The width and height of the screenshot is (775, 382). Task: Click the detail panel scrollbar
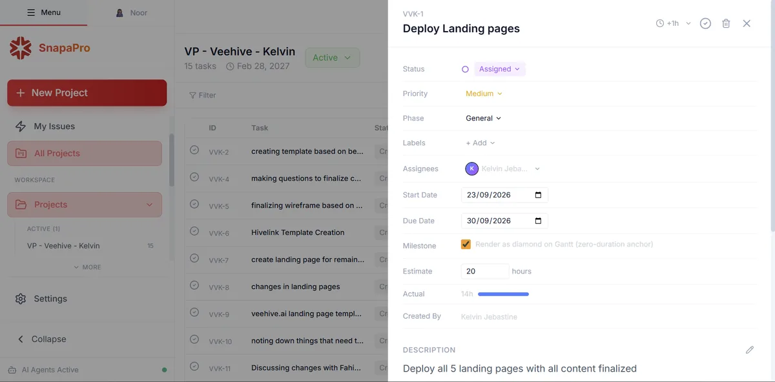pyautogui.click(x=772, y=116)
